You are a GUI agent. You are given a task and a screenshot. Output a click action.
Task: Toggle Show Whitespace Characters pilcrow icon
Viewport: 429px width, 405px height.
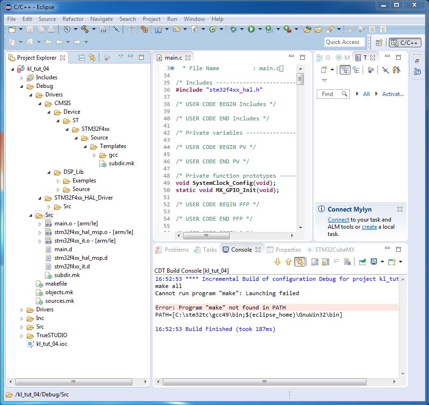click(383, 29)
